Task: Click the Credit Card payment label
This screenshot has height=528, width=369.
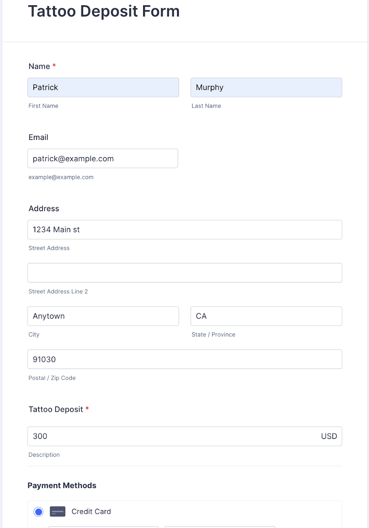Action: tap(91, 511)
